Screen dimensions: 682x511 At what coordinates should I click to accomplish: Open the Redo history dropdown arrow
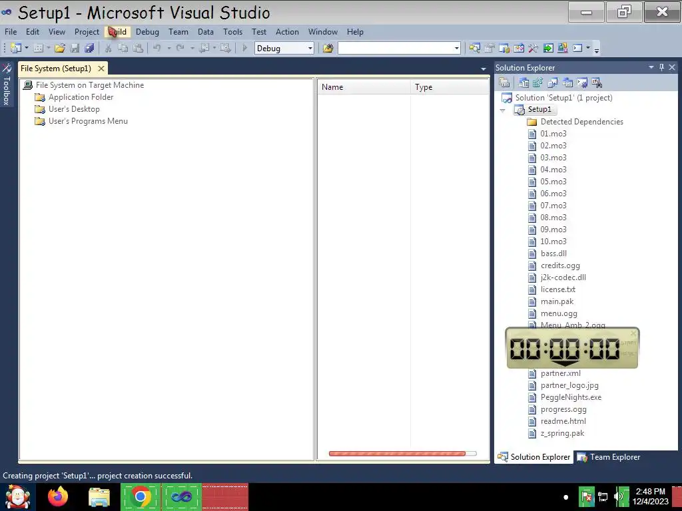[192, 48]
